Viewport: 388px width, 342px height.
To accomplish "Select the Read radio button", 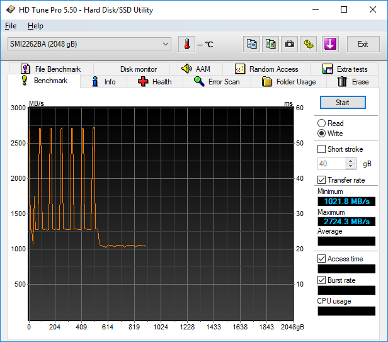I will (x=322, y=123).
